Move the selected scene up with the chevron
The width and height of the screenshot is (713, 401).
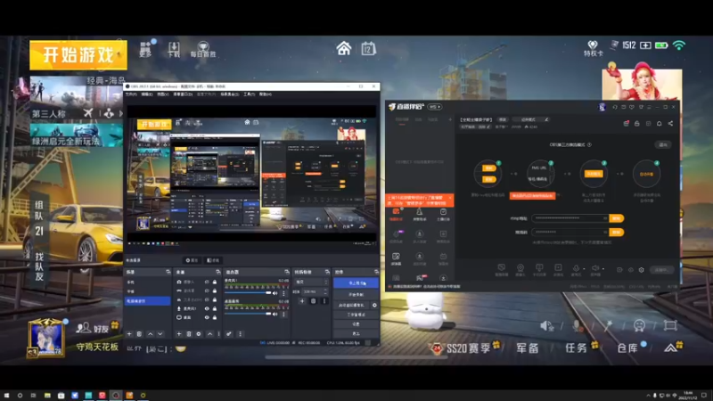tap(151, 334)
